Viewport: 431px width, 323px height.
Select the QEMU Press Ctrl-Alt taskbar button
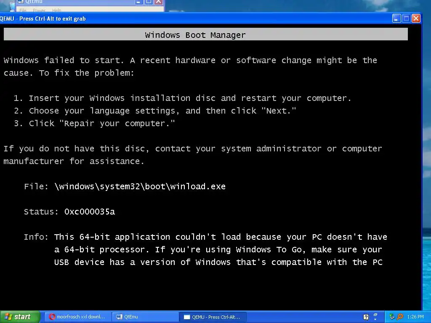pos(213,317)
